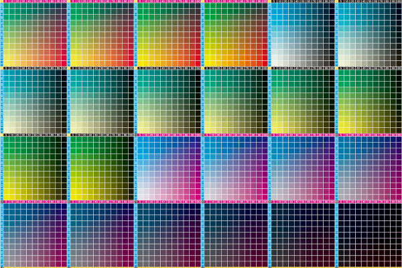Pick magenta bottom-right swatch in bottom row's second chart
This screenshot has height=268, width=402.
click(x=131, y=264)
